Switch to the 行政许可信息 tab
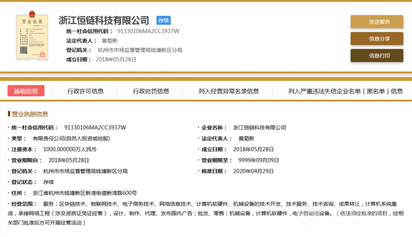 tap(86, 91)
